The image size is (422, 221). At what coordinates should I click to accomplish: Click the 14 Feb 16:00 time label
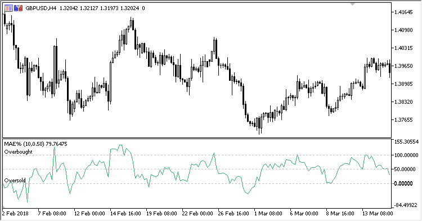coord(125,214)
